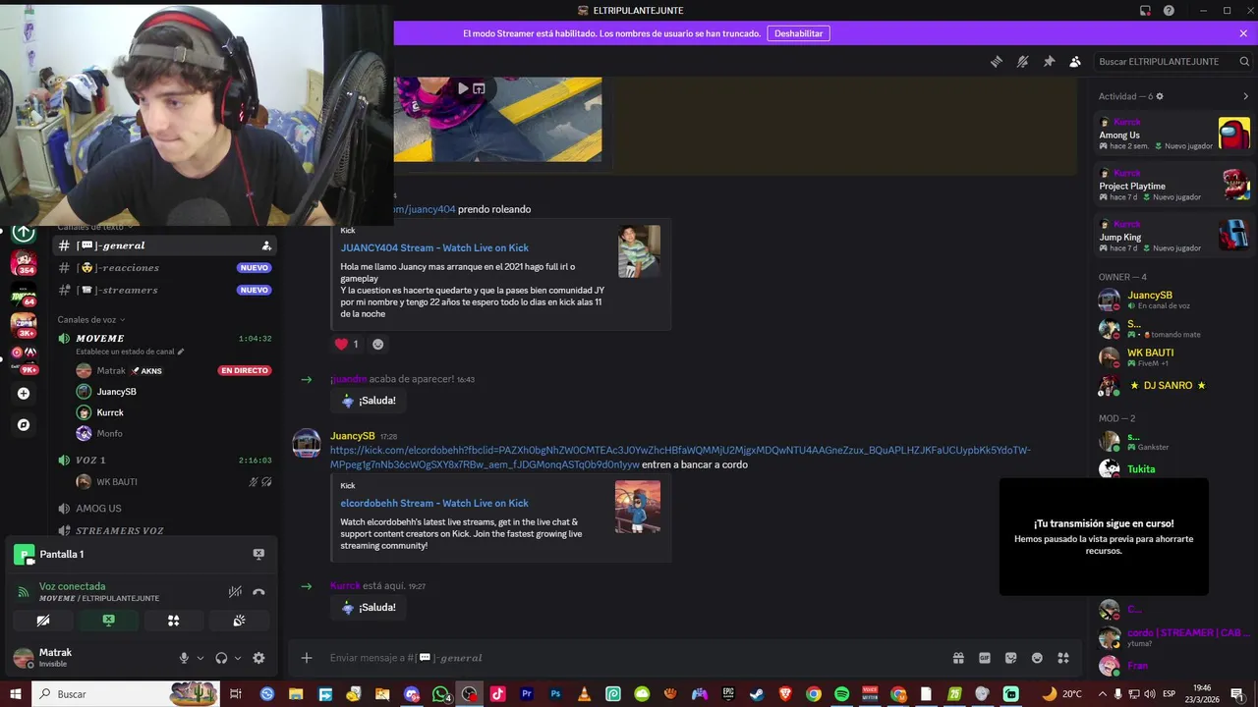Open sticker picker in message bar
Screen dimensions: 1258x707
[x=1010, y=658]
